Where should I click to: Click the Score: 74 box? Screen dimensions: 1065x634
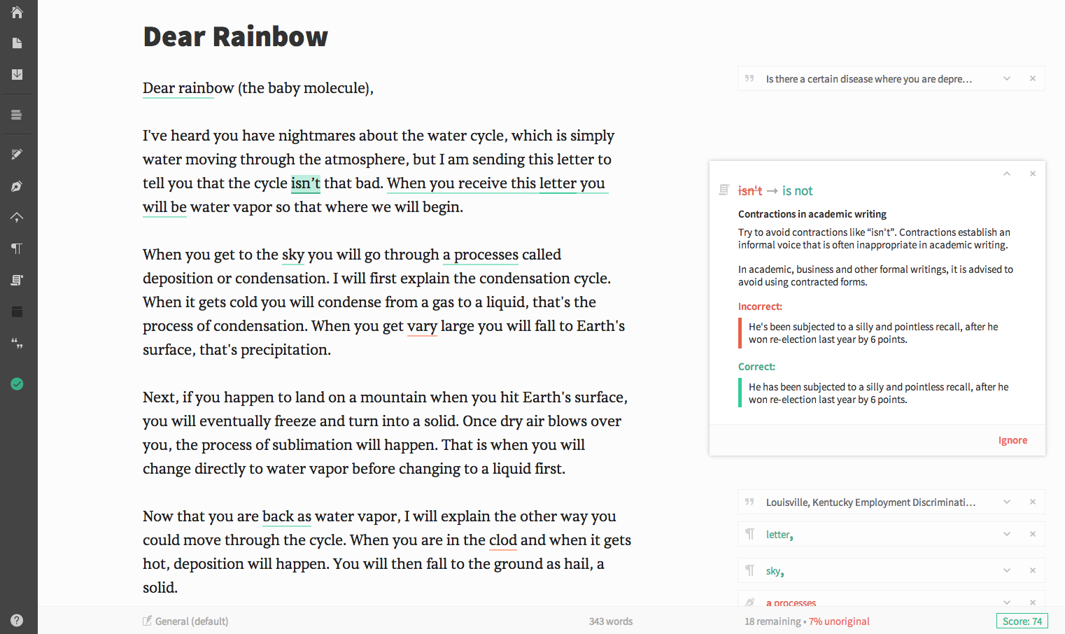point(1022,621)
